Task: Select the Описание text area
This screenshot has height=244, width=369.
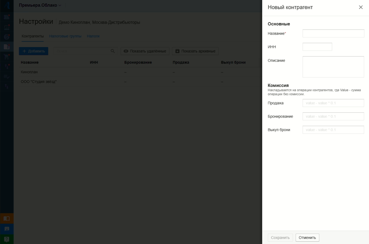Action: pos(333,67)
